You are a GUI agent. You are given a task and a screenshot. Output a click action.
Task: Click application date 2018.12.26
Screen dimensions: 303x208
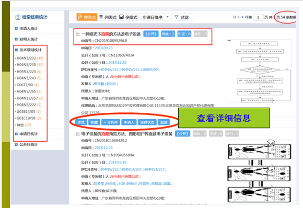tap(103, 148)
